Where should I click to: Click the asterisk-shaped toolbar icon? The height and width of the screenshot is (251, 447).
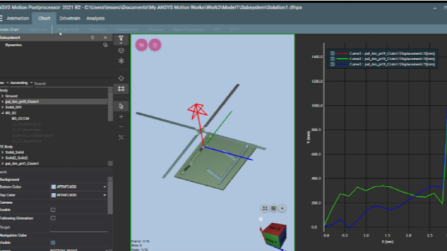click(121, 61)
